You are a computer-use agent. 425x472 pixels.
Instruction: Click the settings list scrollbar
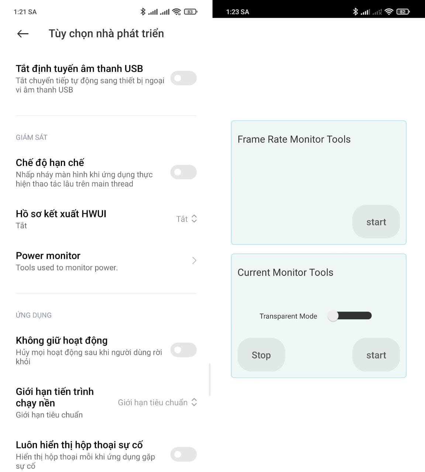coord(210,380)
